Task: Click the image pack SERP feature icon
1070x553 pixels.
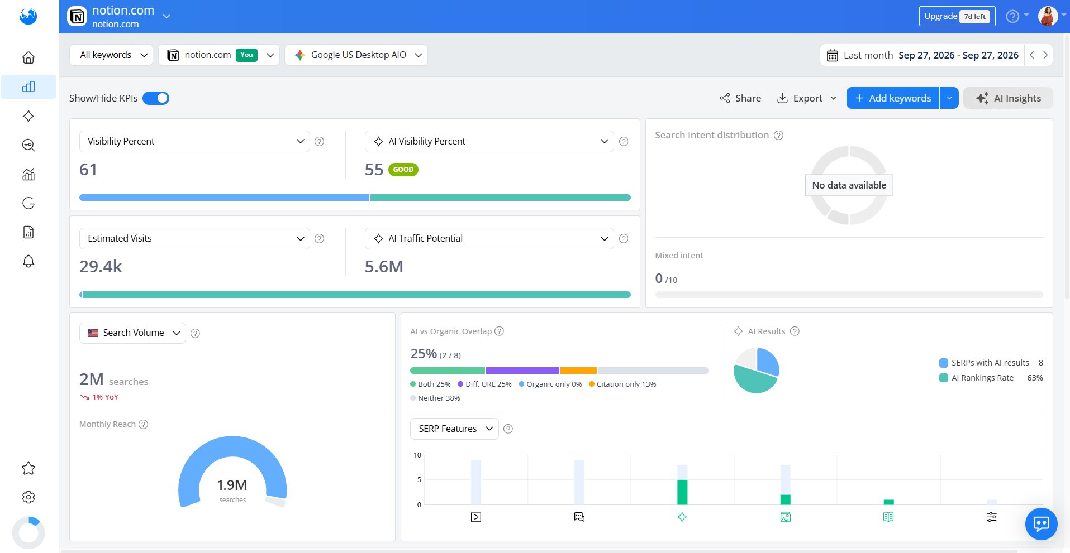Action: click(x=786, y=517)
